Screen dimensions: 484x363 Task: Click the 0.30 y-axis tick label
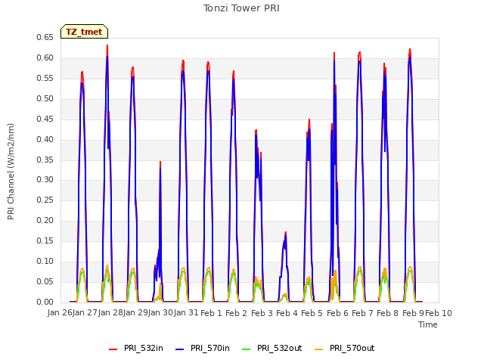[x=45, y=180]
